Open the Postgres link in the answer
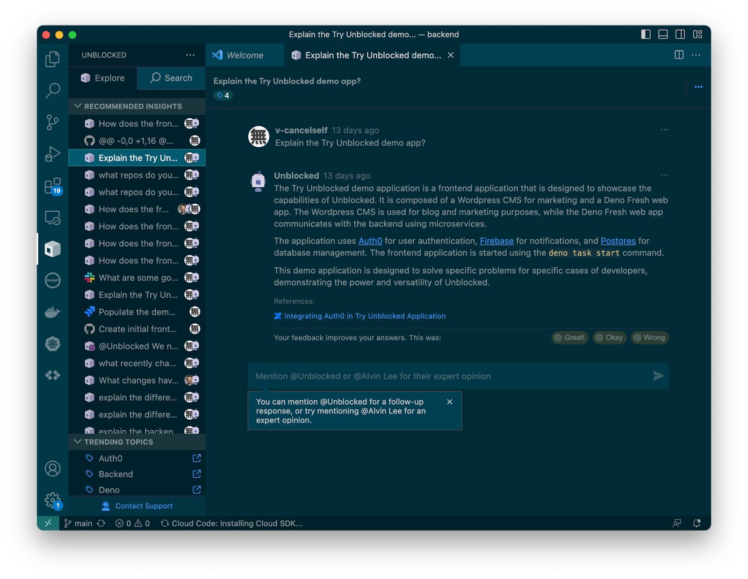Screen dimensions: 748x579 [618, 241]
